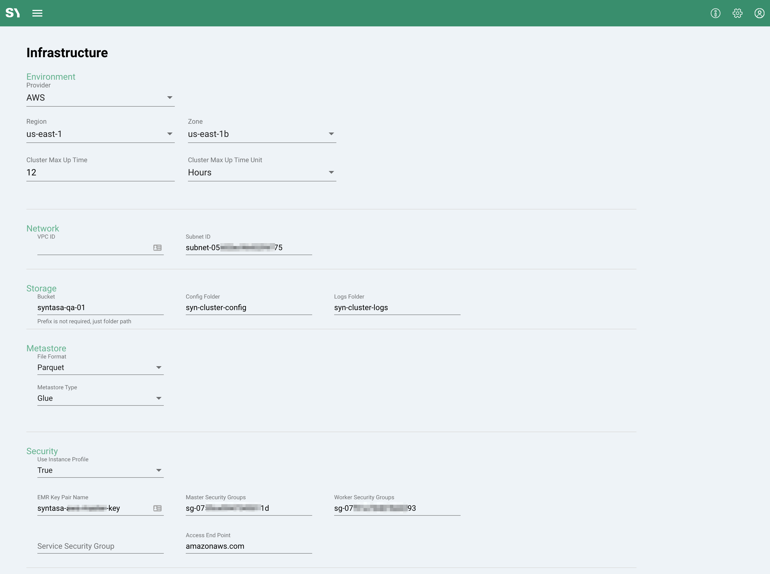Open the Zone us-east-1b dropdown
Viewport: 770px width, 574px height.
(262, 134)
